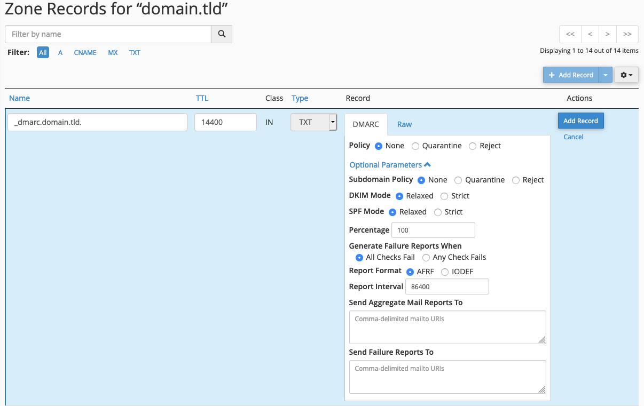Open the gear settings menu
Screen dimensions: 644x406
click(x=626, y=75)
